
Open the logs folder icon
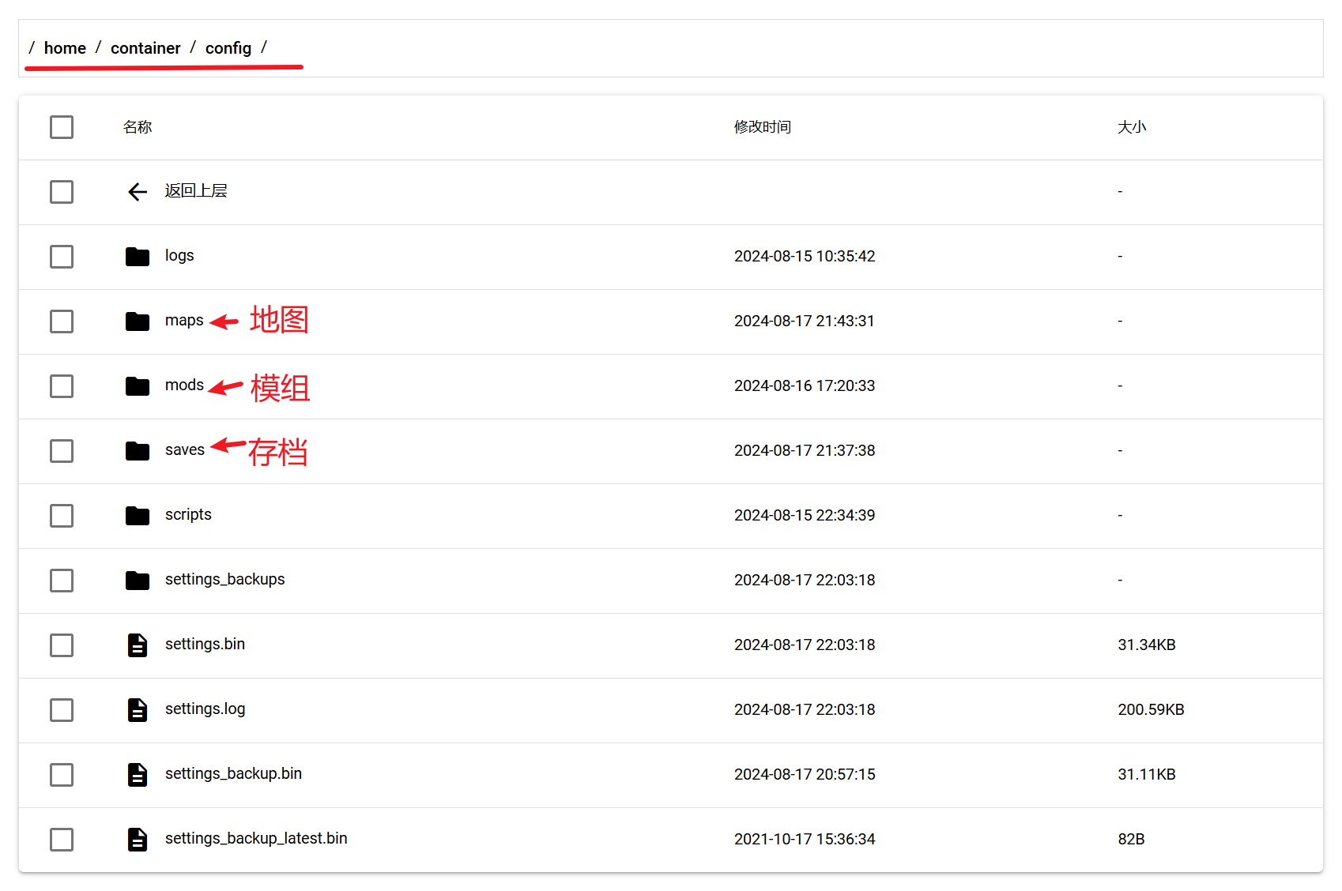pyautogui.click(x=137, y=256)
